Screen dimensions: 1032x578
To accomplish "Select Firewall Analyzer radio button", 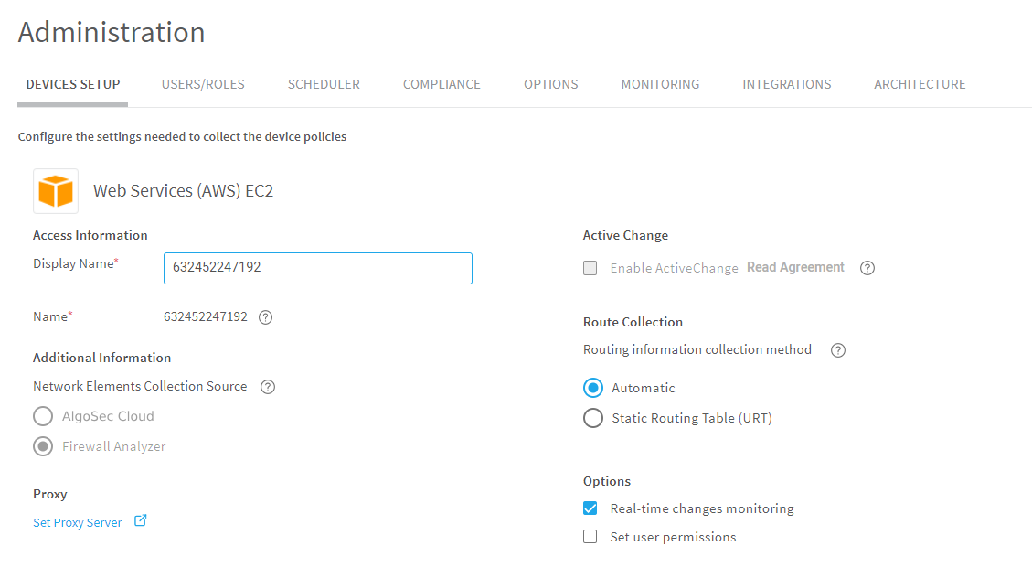I will pos(43,446).
